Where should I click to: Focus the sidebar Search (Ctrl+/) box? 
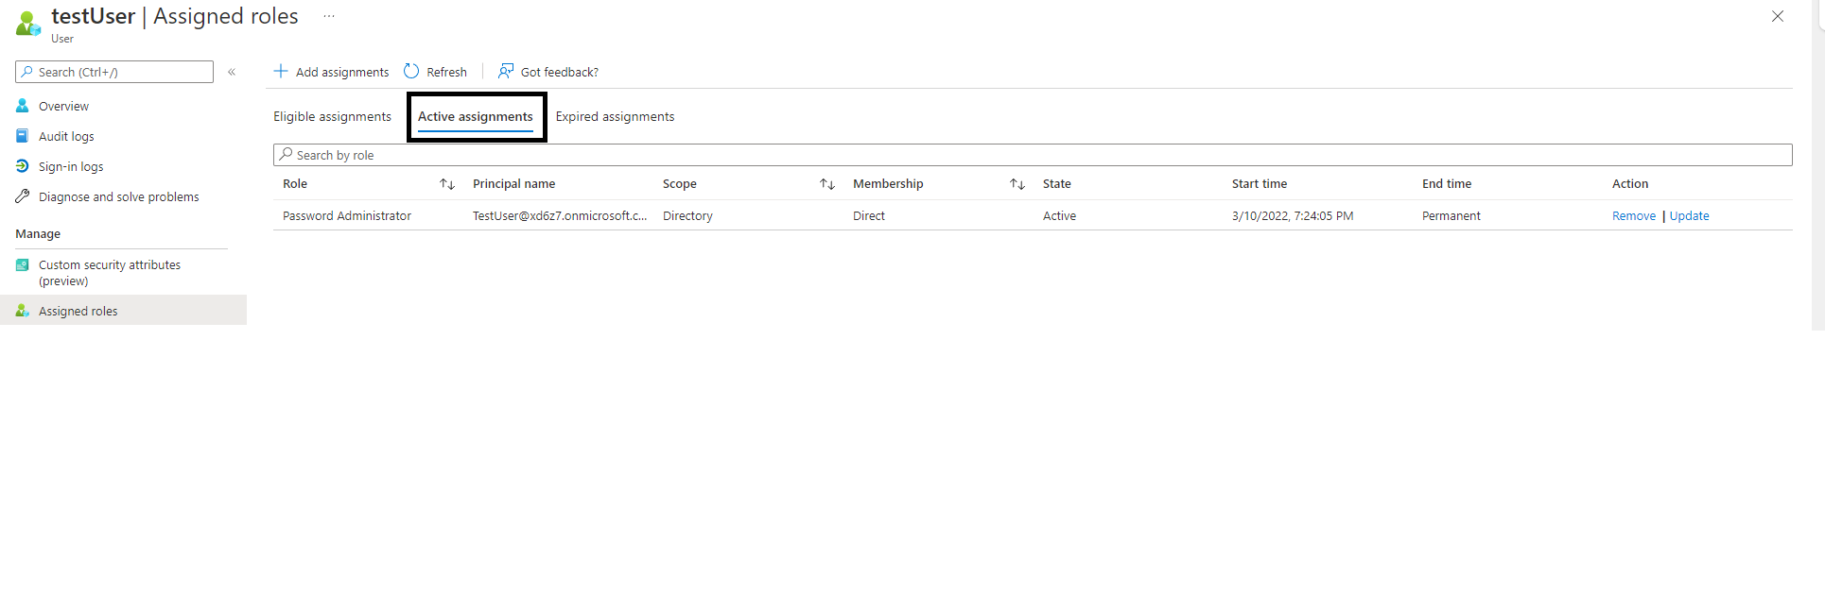[x=118, y=72]
